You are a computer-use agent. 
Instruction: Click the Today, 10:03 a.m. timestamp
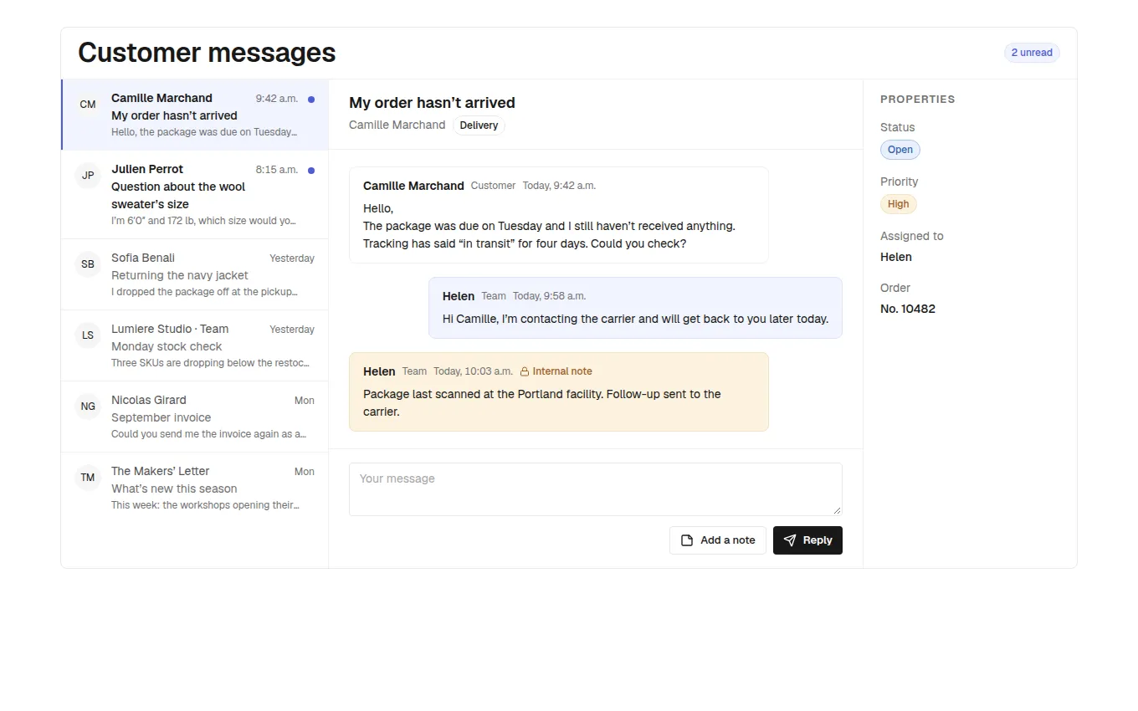(x=473, y=371)
